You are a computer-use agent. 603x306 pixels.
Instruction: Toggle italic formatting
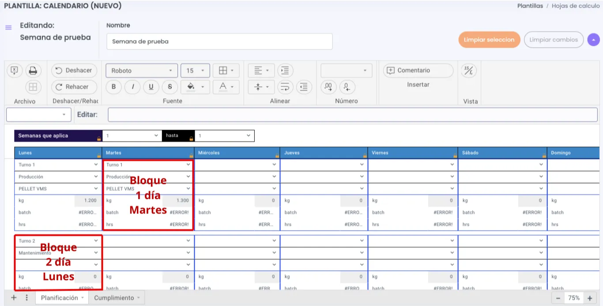(132, 87)
